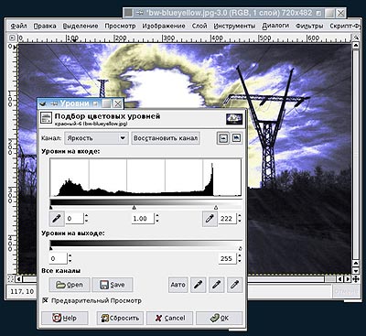Click the navigation cross icon at canvas corner
Screen dimensions: 366x336
coord(356,279)
